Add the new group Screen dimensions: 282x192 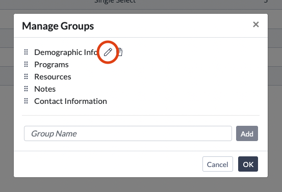[247, 133]
